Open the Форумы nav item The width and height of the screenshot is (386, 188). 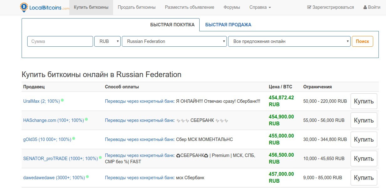[232, 7]
